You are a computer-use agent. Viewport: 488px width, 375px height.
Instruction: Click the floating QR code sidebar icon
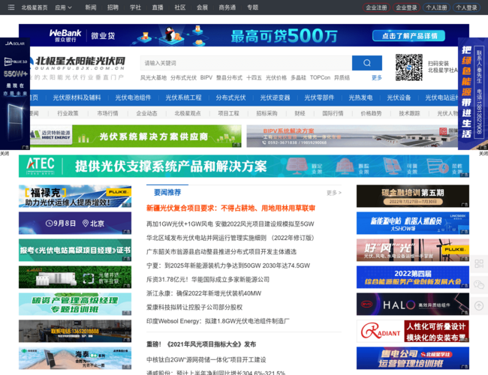point(479,265)
